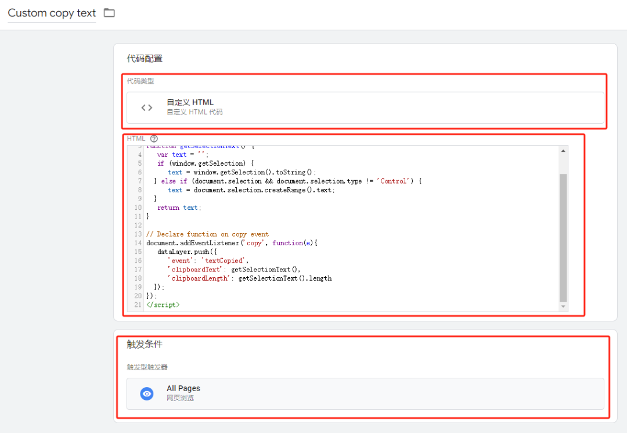Click the 触发型触发器 label
This screenshot has width=627, height=433.
coord(147,367)
